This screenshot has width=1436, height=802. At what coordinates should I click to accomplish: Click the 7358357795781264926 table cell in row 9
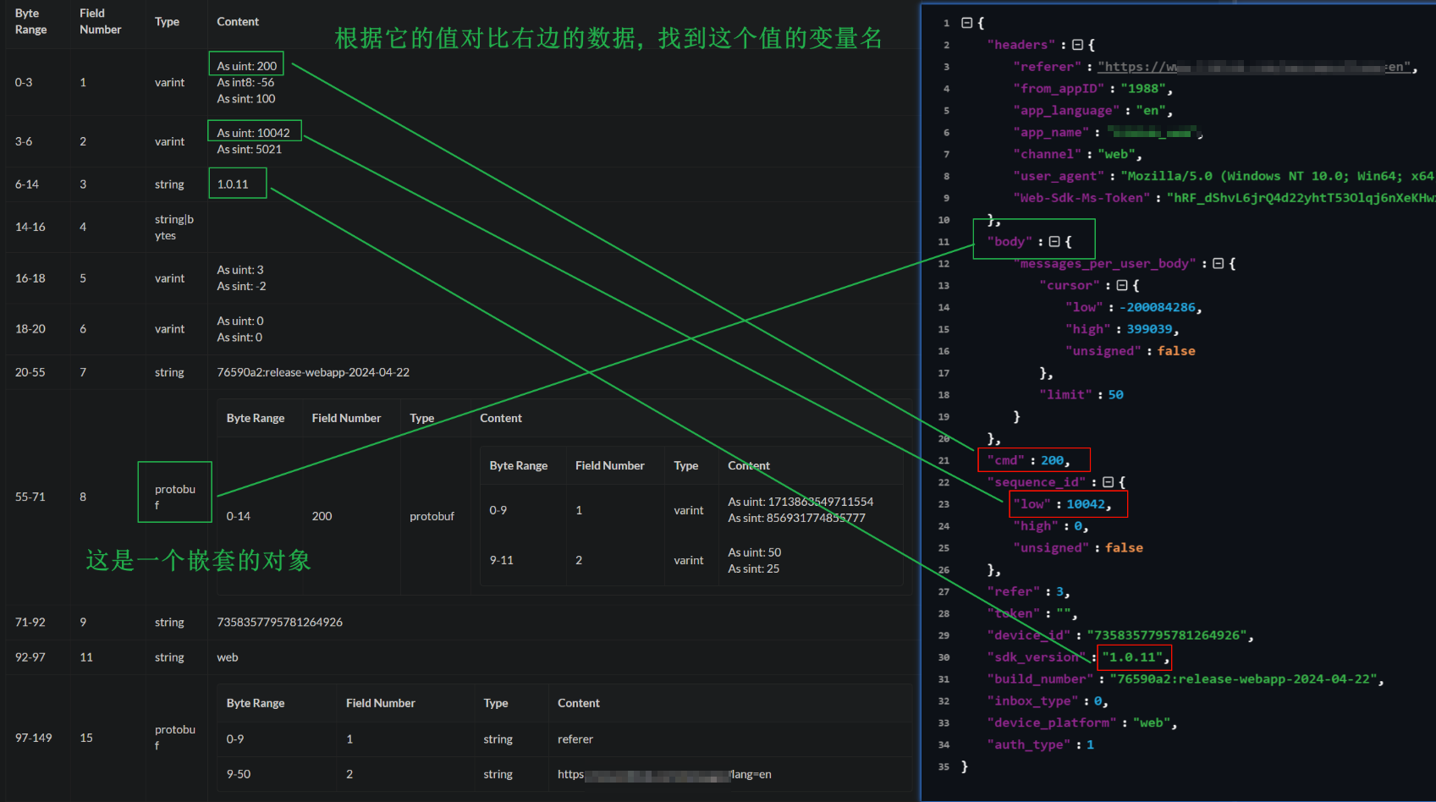(280, 622)
